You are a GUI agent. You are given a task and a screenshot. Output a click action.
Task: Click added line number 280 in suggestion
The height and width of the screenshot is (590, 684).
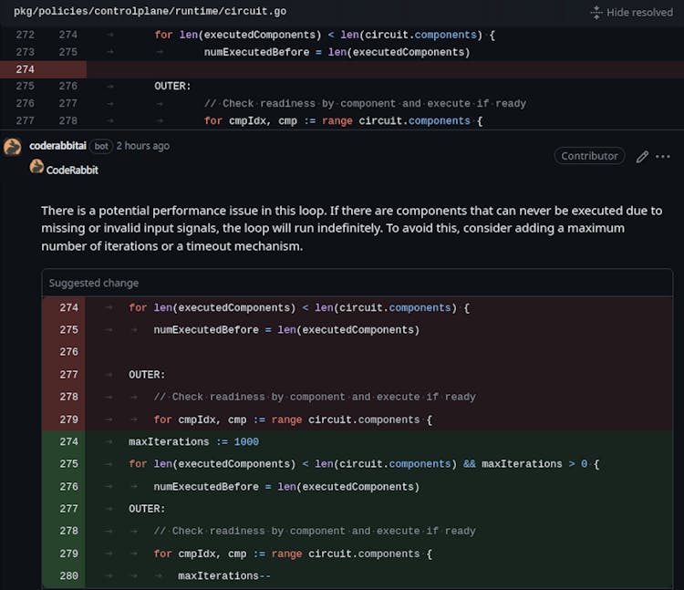coord(69,576)
